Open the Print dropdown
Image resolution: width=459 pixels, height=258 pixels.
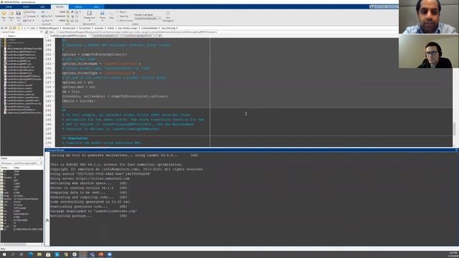pyautogui.click(x=29, y=21)
